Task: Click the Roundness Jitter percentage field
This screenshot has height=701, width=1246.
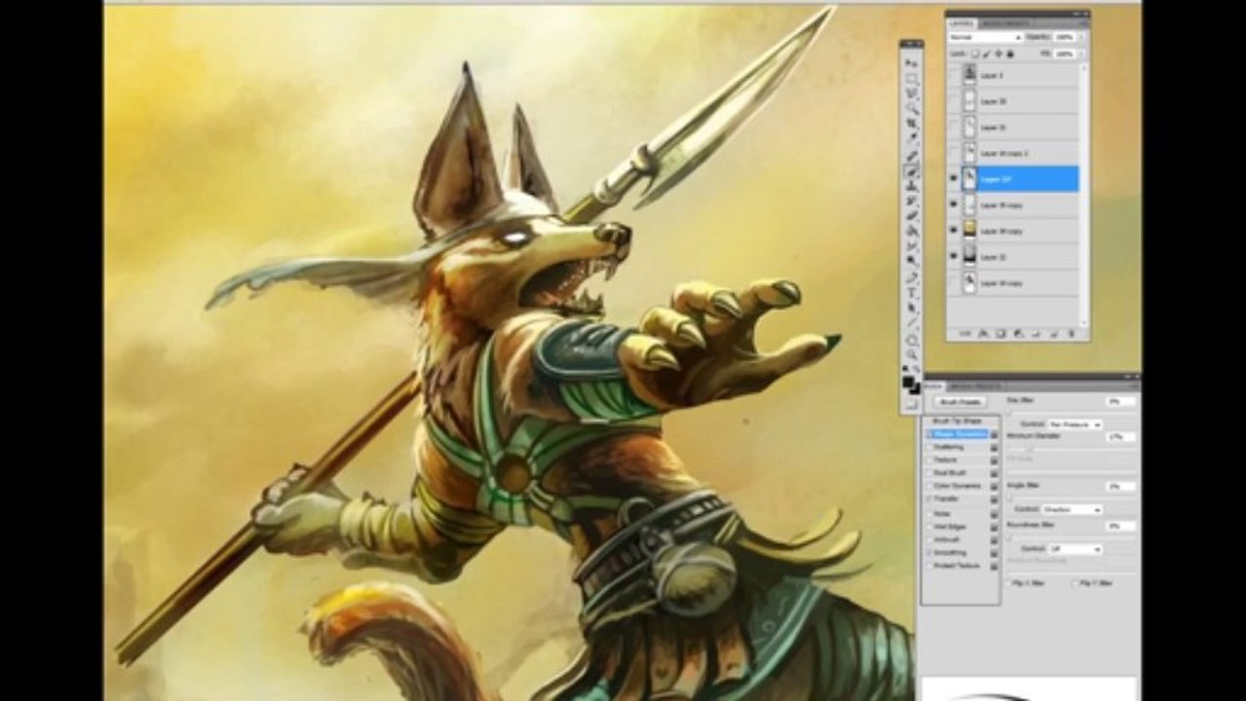Action: [x=1120, y=526]
